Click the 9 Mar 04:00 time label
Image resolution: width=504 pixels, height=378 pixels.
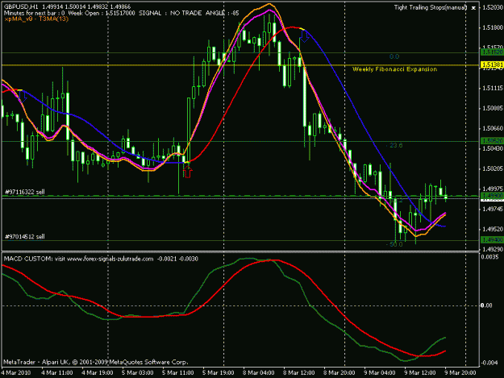(x=380, y=373)
